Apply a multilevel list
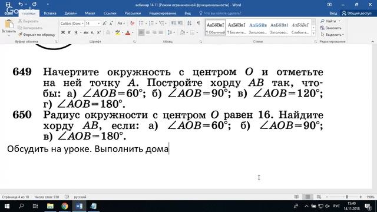 (161, 24)
